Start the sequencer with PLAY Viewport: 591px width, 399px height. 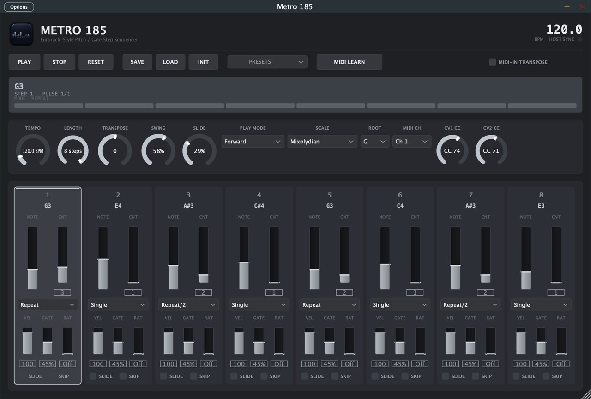[24, 62]
